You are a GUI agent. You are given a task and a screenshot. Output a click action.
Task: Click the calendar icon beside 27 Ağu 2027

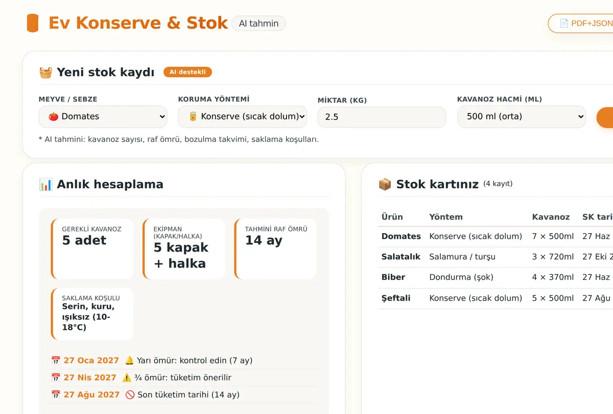[x=56, y=395]
